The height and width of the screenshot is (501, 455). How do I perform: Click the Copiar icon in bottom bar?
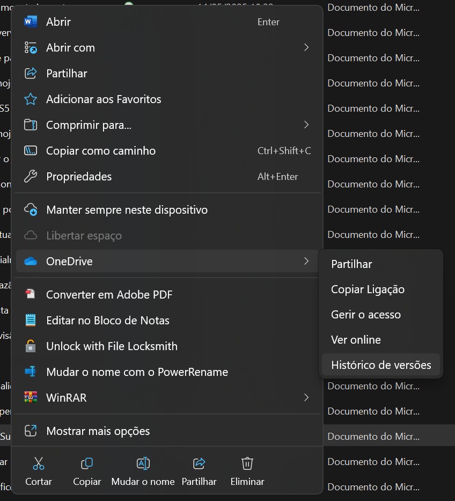(87, 463)
